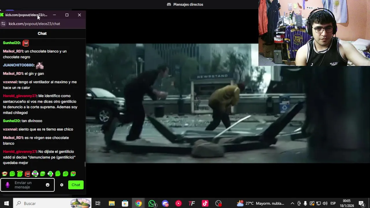Open the Windows Start menu

tap(6, 203)
